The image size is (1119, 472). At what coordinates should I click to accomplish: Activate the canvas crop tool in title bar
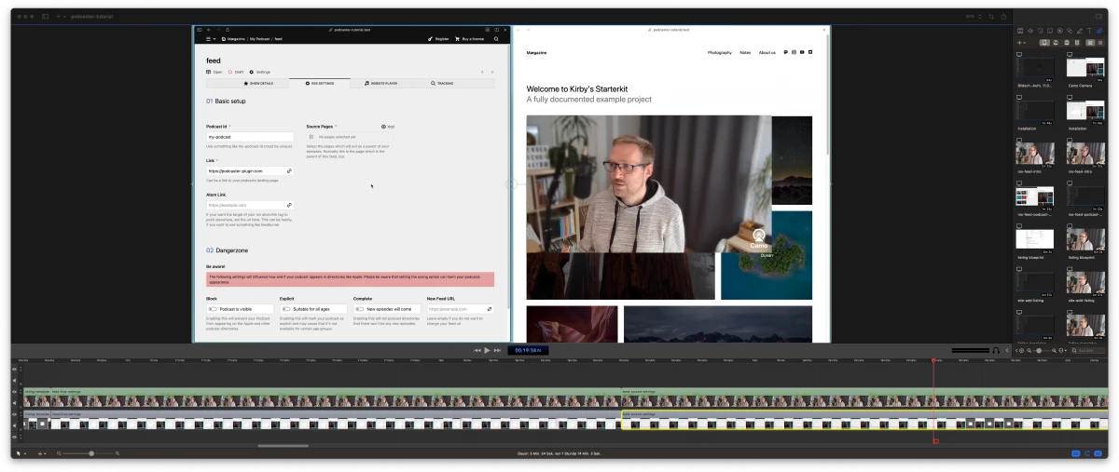point(991,17)
